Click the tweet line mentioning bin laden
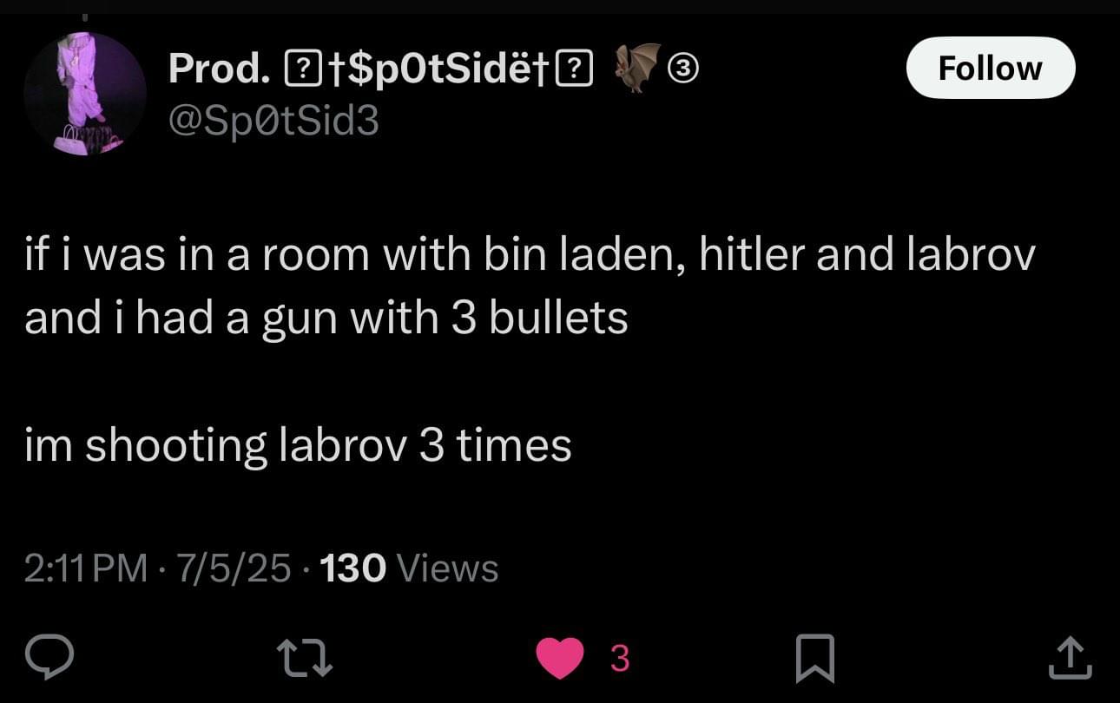This screenshot has width=1120, height=703. click(530, 256)
